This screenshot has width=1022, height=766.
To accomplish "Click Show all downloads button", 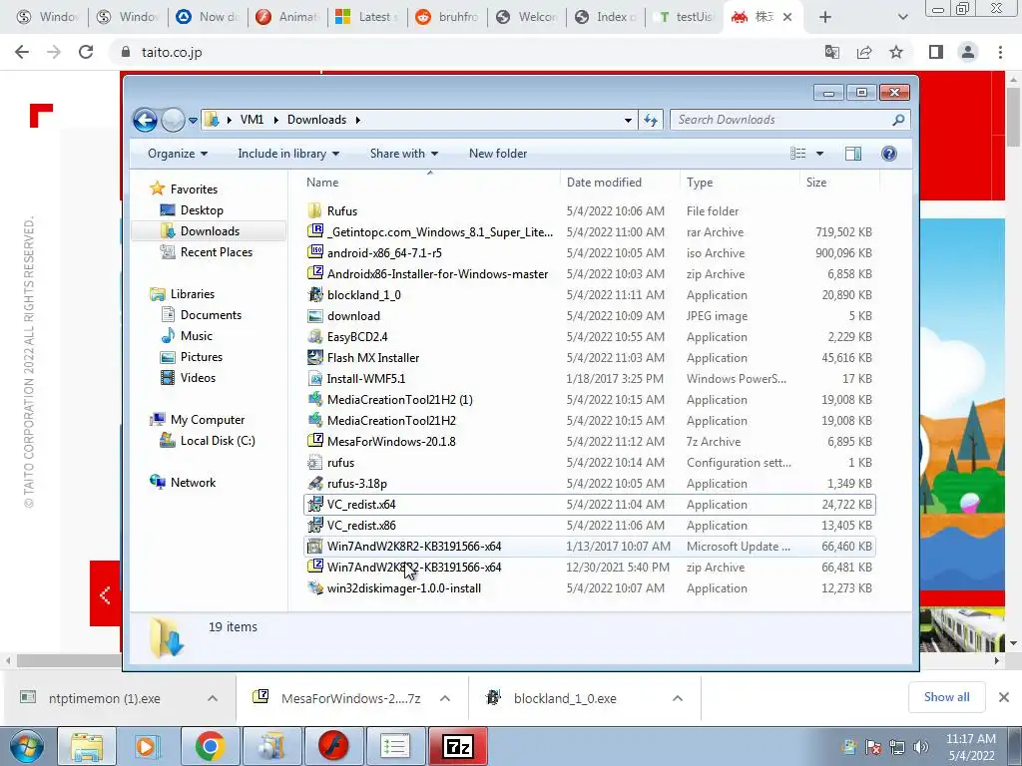I will pos(946,697).
